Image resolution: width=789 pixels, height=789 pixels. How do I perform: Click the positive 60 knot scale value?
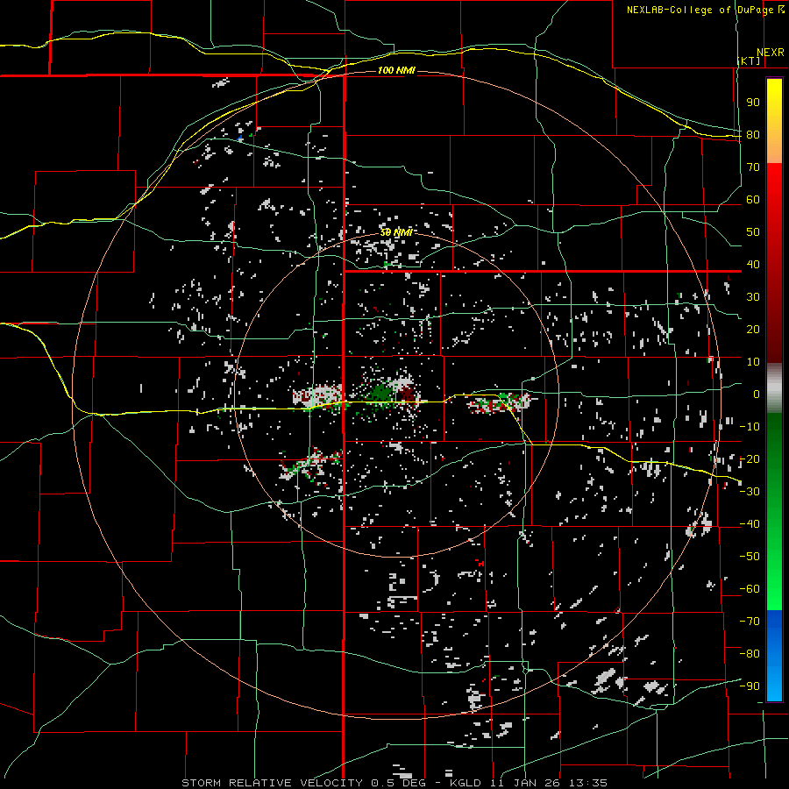(x=753, y=199)
